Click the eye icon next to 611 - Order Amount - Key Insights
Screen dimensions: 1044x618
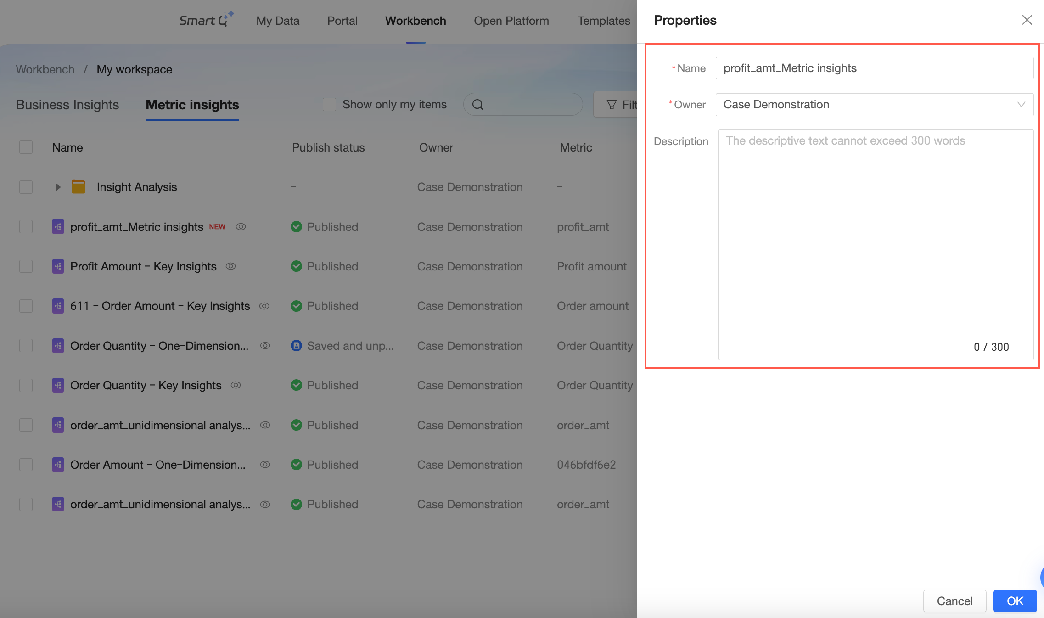pyautogui.click(x=264, y=306)
